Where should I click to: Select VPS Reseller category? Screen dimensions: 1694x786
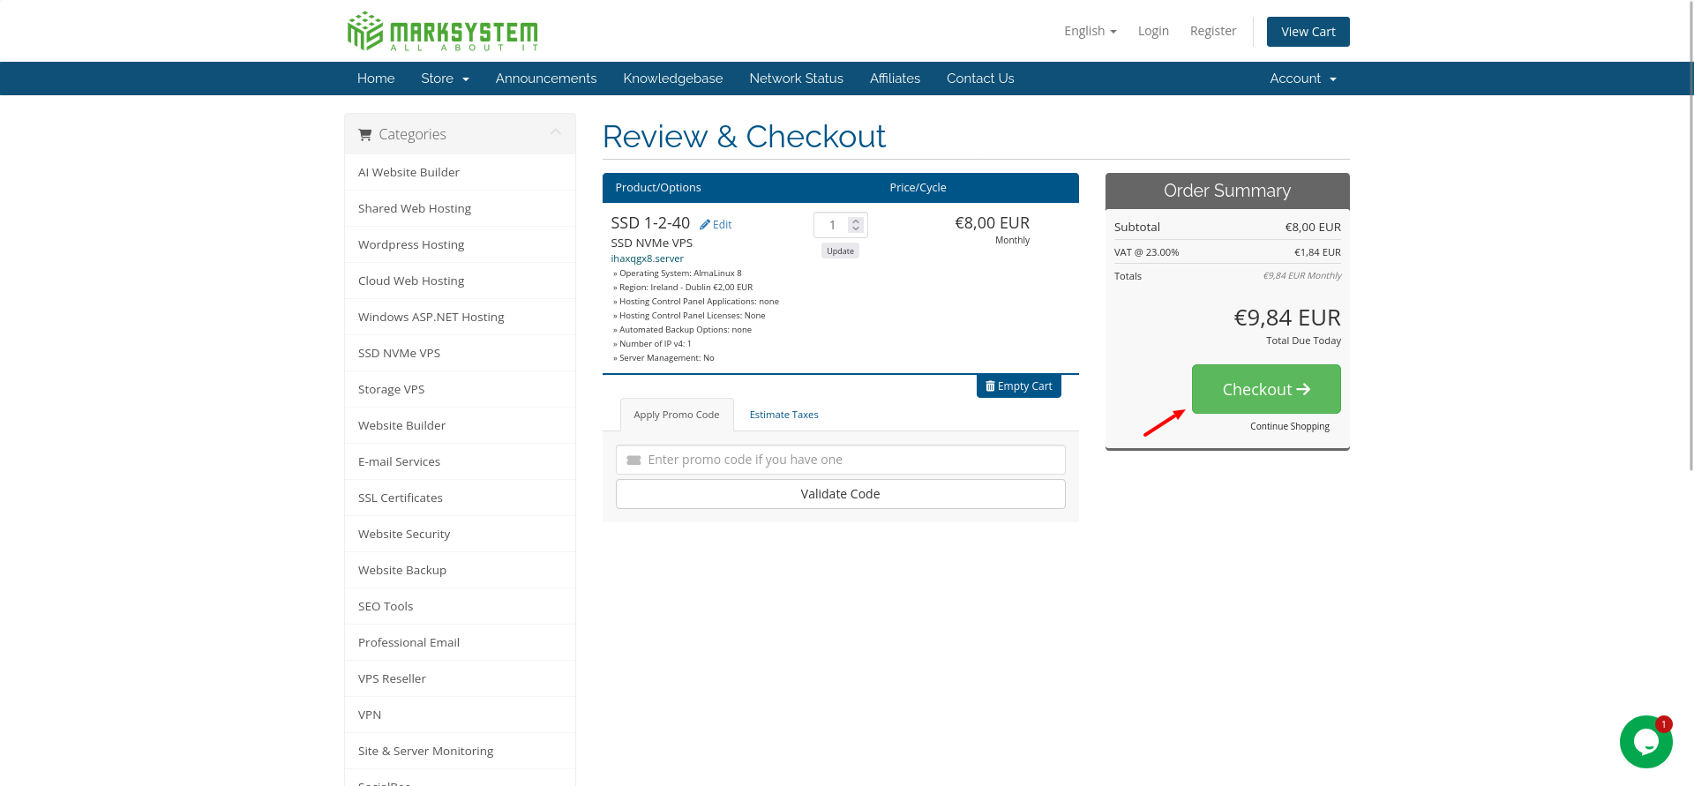[460, 678]
